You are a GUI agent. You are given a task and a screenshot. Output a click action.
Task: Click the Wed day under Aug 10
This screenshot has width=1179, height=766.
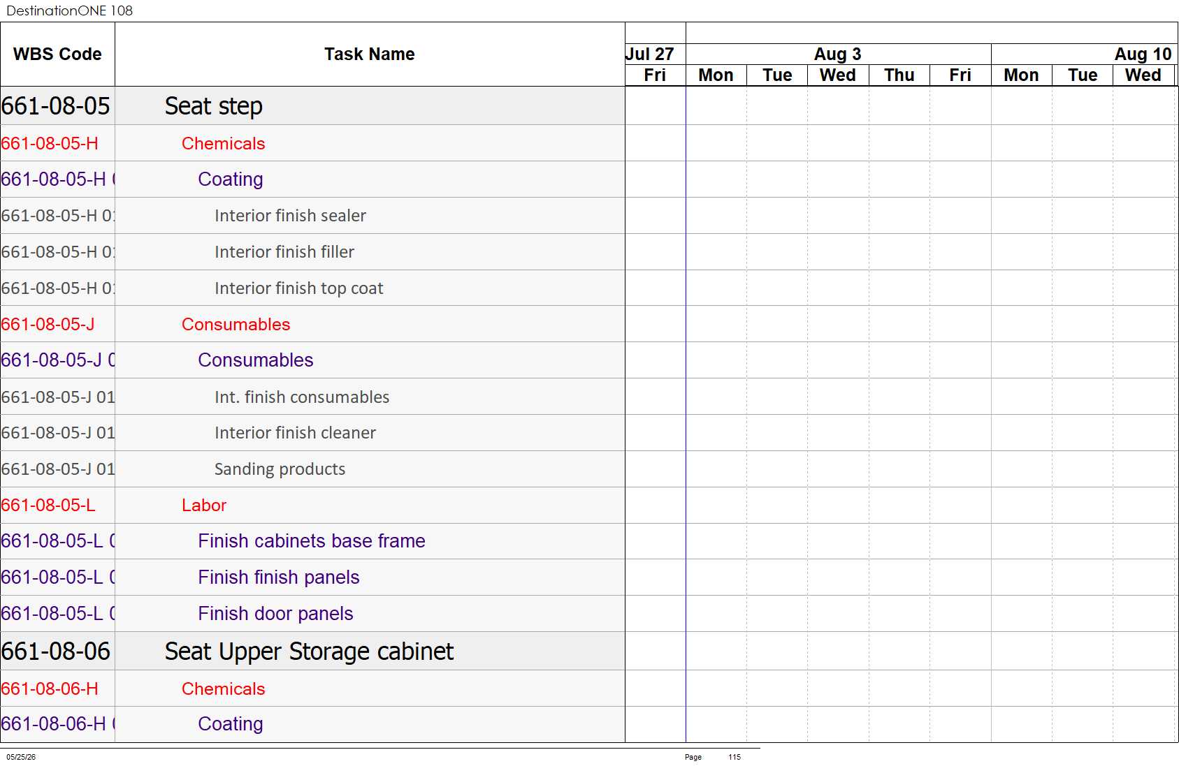point(1143,75)
